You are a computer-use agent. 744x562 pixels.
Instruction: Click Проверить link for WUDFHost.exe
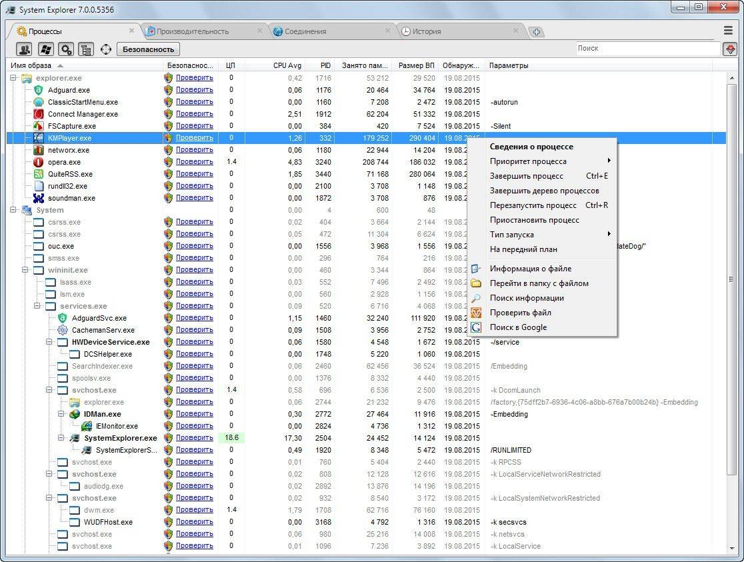point(195,521)
